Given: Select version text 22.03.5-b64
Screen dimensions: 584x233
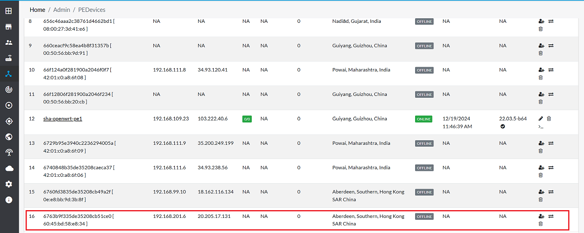Looking at the screenshot, I should 513,119.
